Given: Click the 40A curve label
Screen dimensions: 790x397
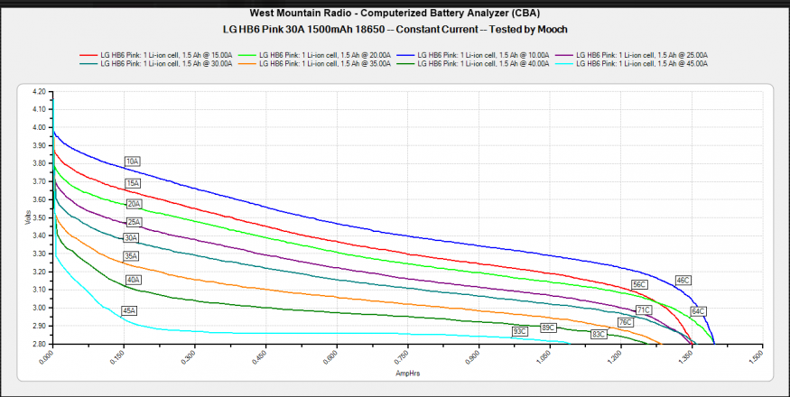Looking at the screenshot, I should click(133, 281).
